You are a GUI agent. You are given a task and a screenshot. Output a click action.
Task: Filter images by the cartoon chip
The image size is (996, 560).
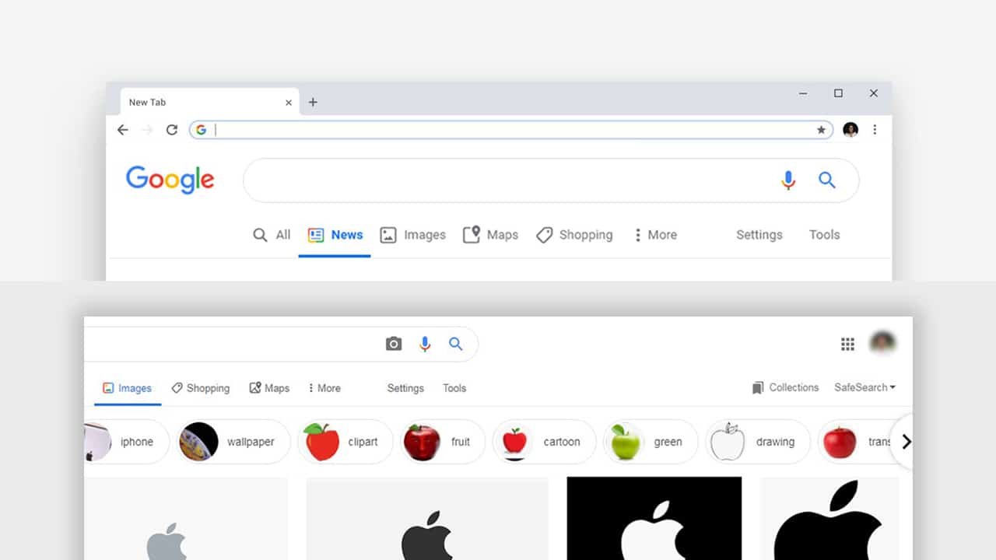(544, 442)
